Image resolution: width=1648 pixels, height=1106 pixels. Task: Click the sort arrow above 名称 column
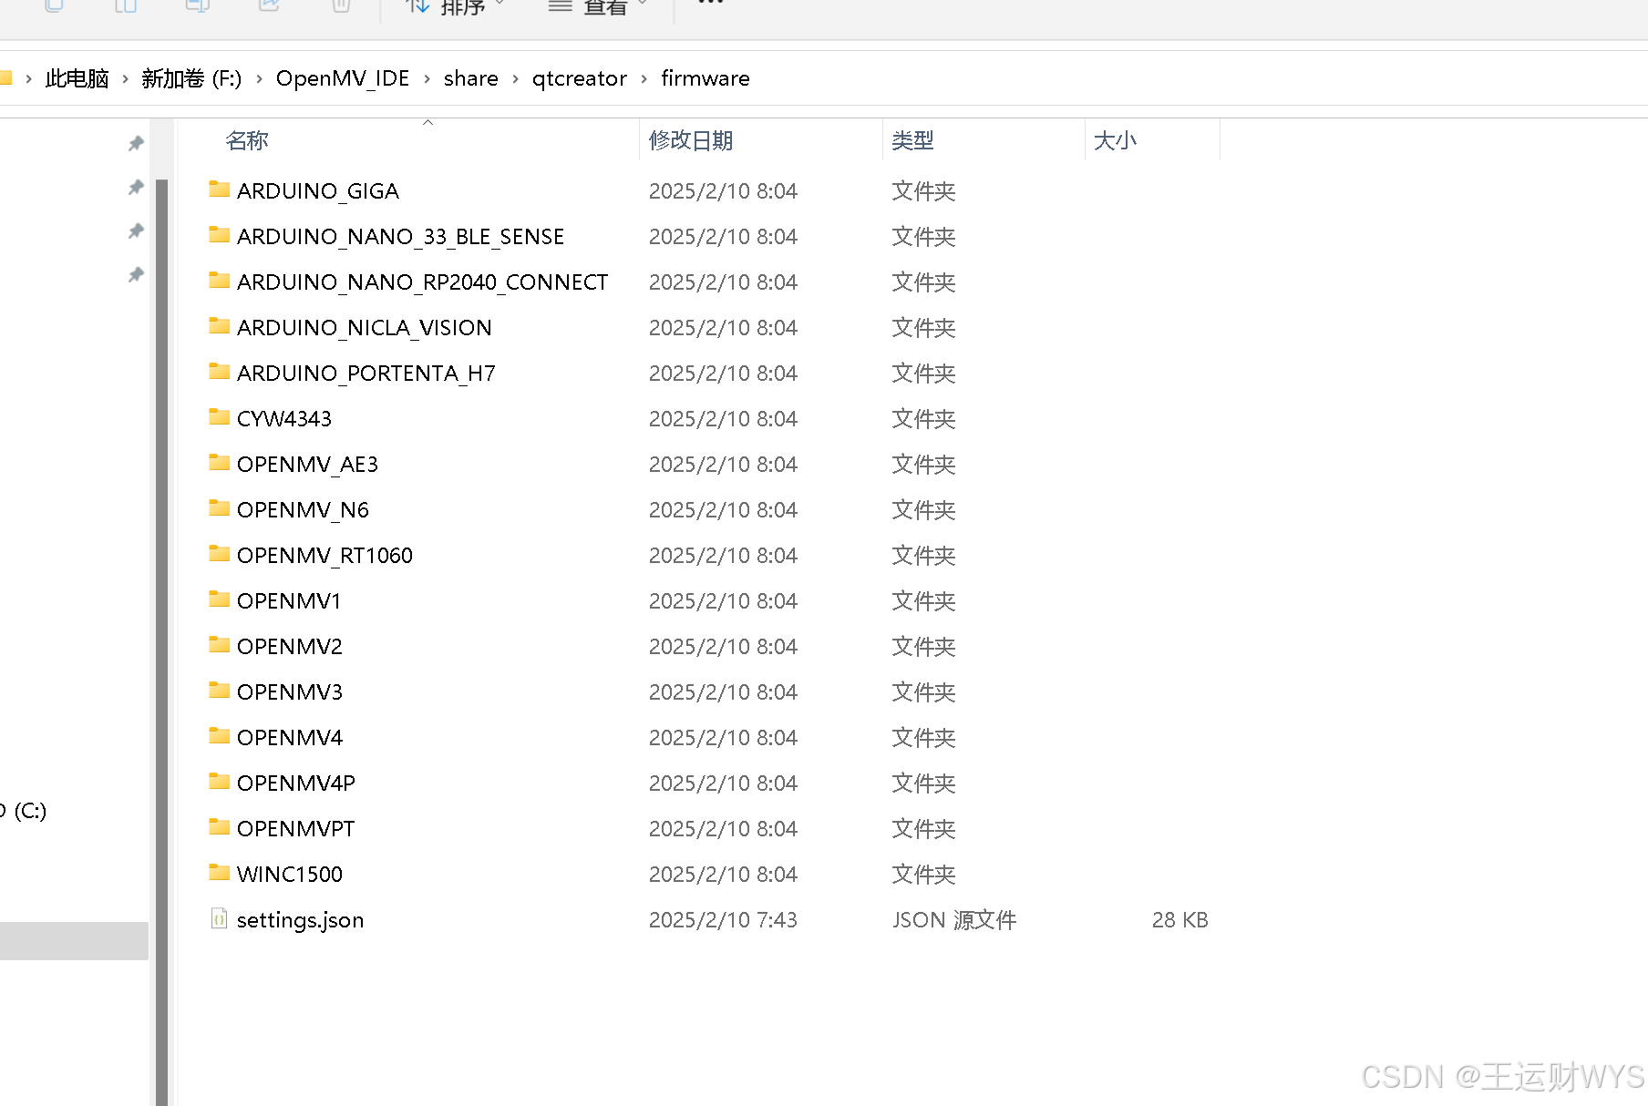tap(427, 123)
